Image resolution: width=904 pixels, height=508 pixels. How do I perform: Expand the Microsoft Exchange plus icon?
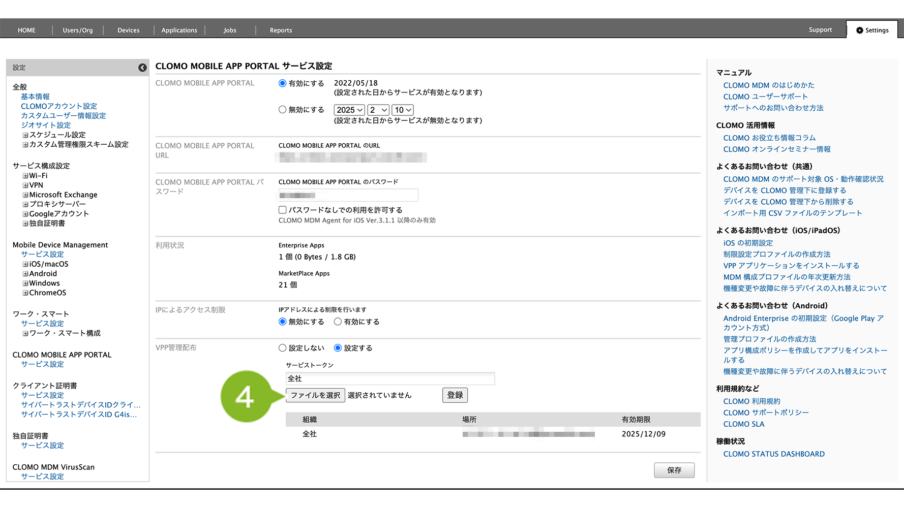[x=25, y=195]
